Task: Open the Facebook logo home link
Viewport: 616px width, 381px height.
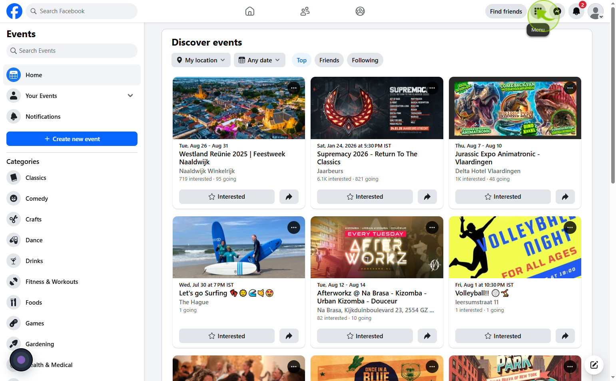Action: [x=14, y=11]
